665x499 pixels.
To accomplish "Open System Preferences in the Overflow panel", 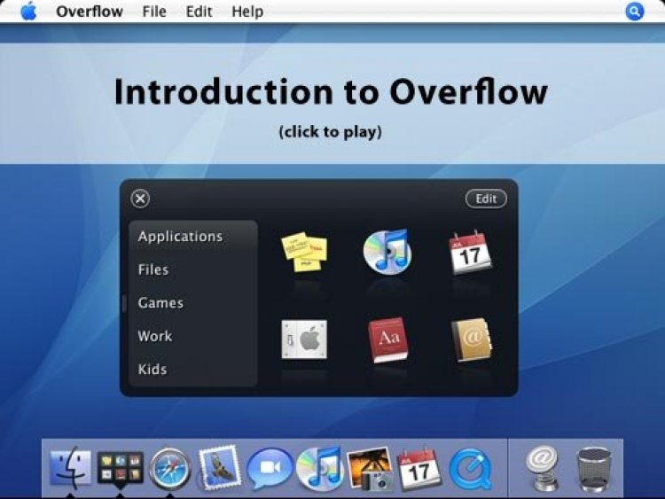I will click(304, 339).
